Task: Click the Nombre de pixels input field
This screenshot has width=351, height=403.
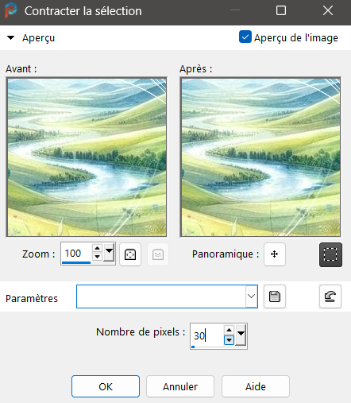Action: click(207, 335)
